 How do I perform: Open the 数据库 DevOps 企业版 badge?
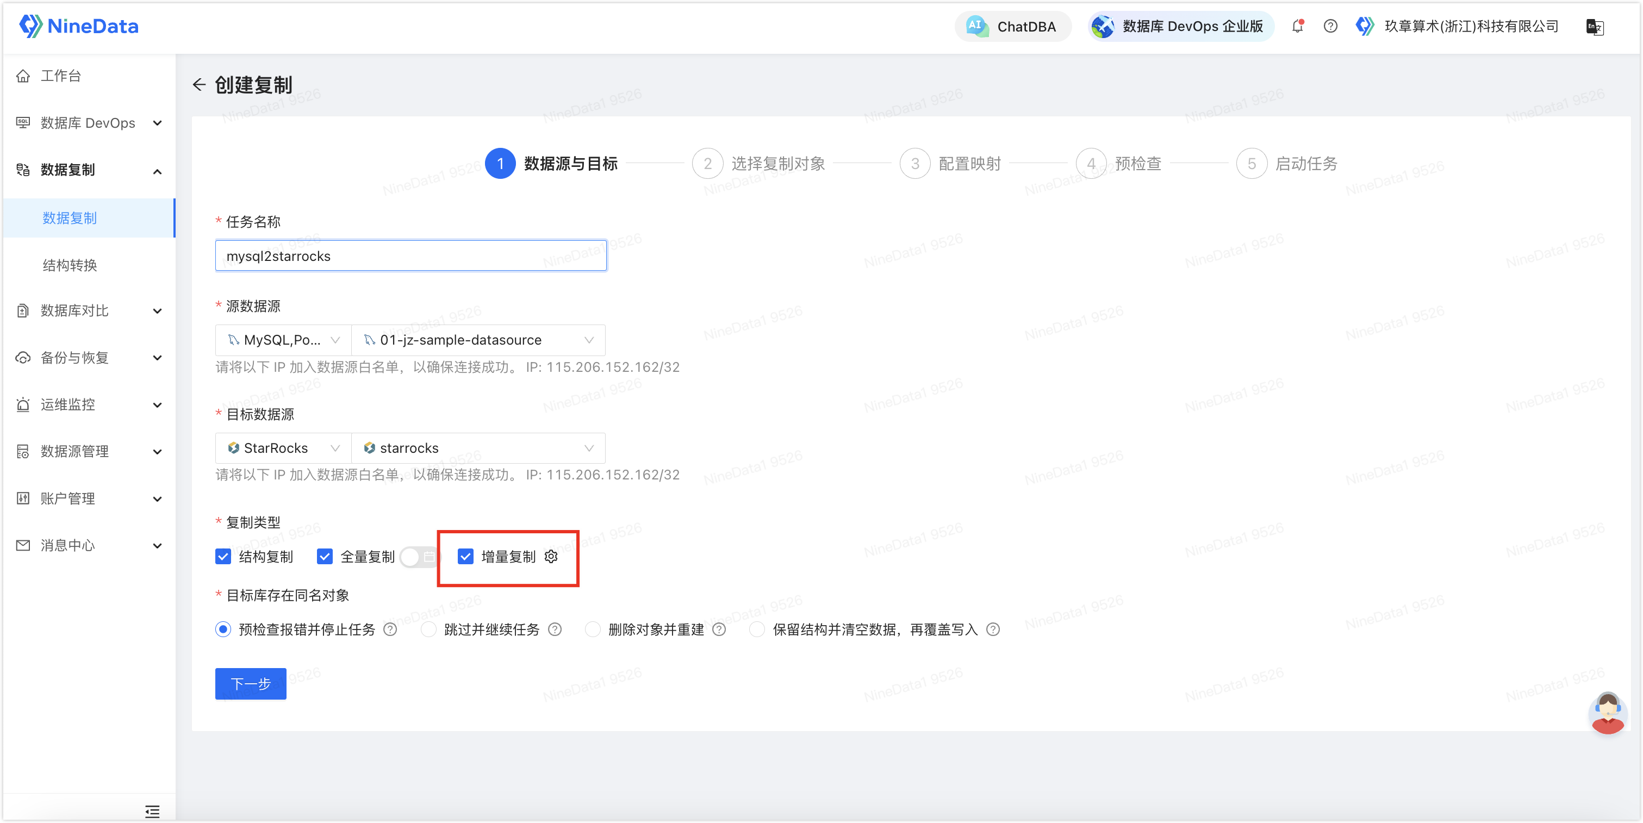(1180, 26)
